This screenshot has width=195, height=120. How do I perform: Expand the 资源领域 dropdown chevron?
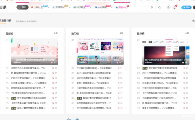(x=70, y=7)
